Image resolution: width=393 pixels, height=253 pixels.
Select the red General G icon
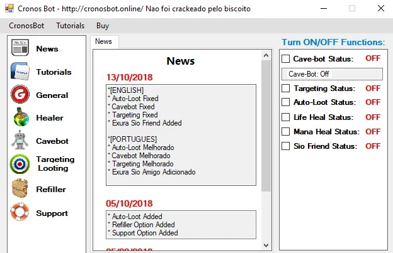pyautogui.click(x=20, y=94)
